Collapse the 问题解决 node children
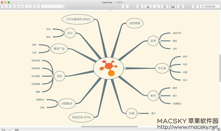The height and width of the screenshot is (131, 221). click(x=57, y=103)
